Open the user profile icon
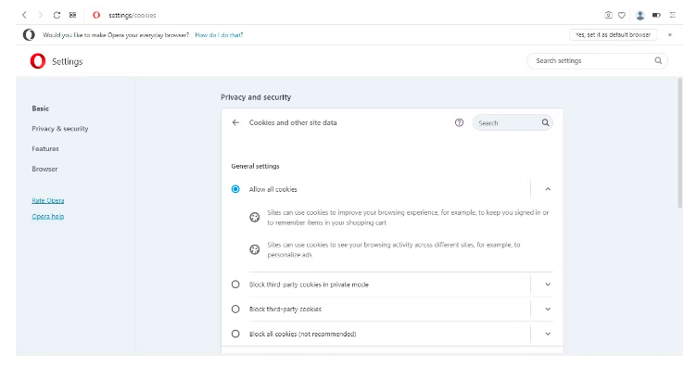 click(640, 15)
